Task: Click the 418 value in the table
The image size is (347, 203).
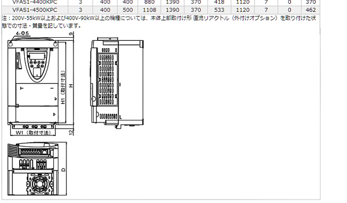Action: point(219,2)
